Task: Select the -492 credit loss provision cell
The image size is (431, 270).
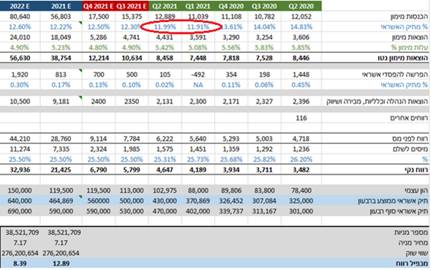Action: [x=198, y=74]
